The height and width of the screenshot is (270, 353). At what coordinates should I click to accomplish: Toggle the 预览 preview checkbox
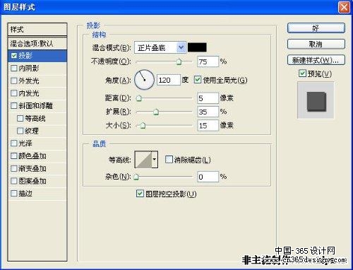[302, 74]
